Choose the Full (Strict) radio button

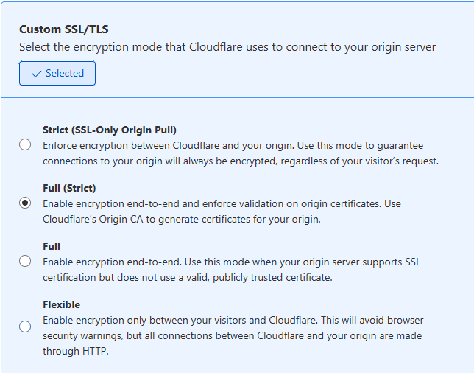[x=25, y=203]
